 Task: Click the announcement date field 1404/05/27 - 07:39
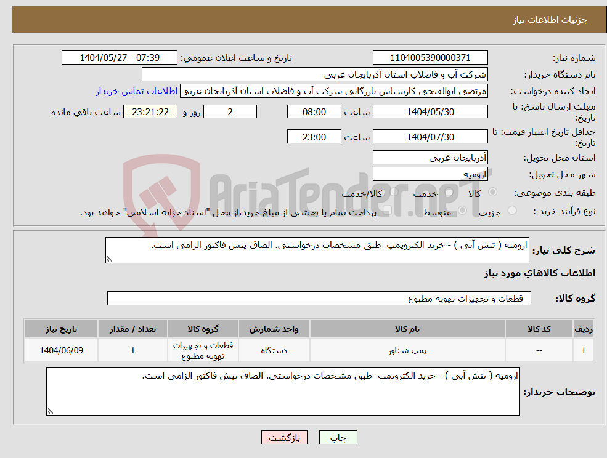(x=119, y=58)
